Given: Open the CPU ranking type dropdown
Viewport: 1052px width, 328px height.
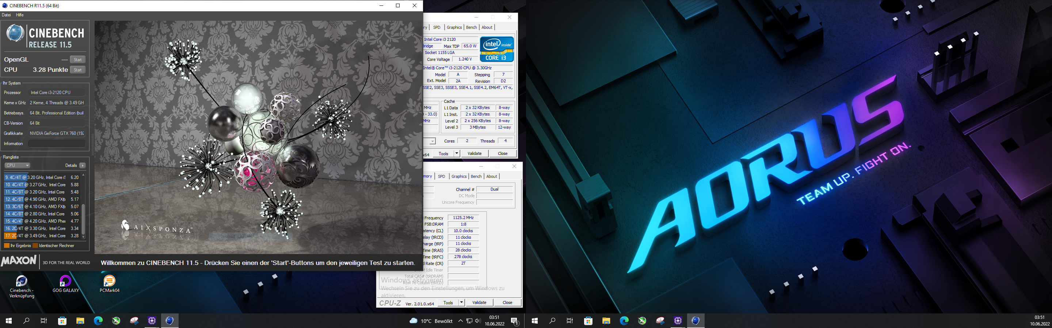Looking at the screenshot, I should coord(18,165).
